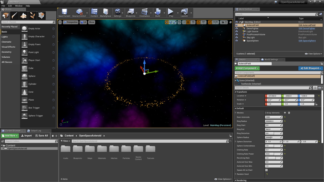
Task: Select Paint mode brush icon
Action: click(x=14, y=16)
